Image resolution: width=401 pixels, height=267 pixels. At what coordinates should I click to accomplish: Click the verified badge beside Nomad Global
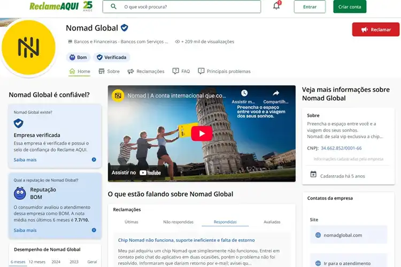pos(125,28)
